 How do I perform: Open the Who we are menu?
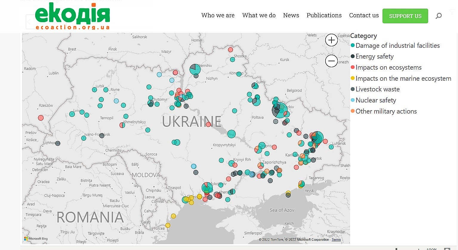point(218,15)
